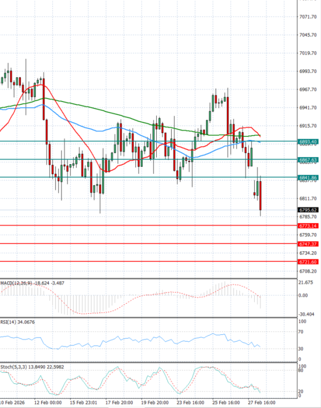Click the 7071.70 value on the price axis

309,17
